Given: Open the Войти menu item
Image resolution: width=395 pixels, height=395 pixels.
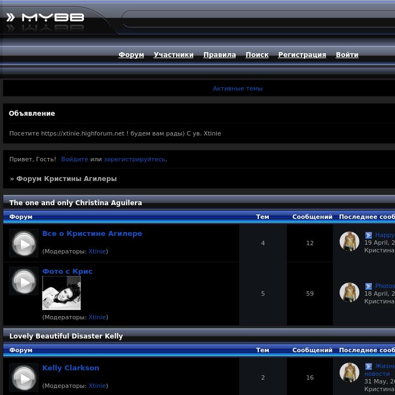Looking at the screenshot, I should coord(347,55).
